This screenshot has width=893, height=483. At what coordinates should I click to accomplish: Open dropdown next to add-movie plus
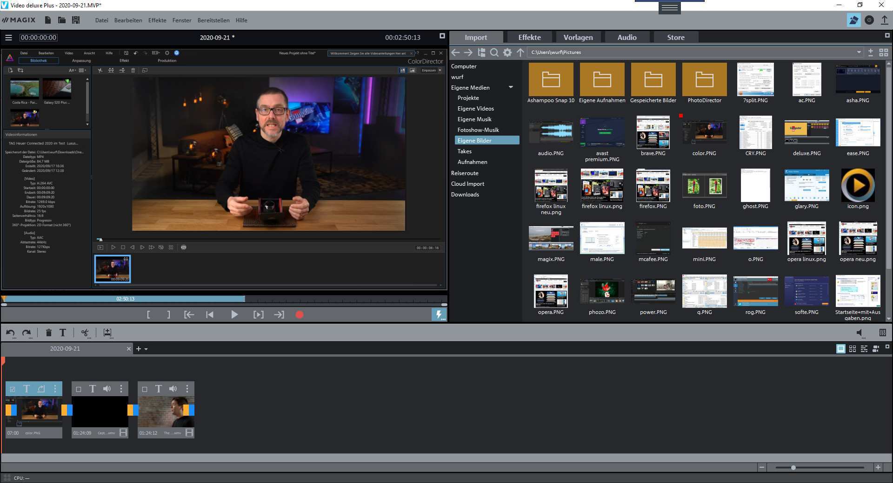coord(146,349)
